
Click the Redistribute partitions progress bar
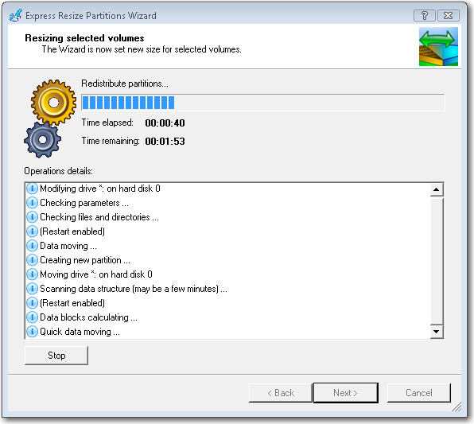pyautogui.click(x=262, y=103)
